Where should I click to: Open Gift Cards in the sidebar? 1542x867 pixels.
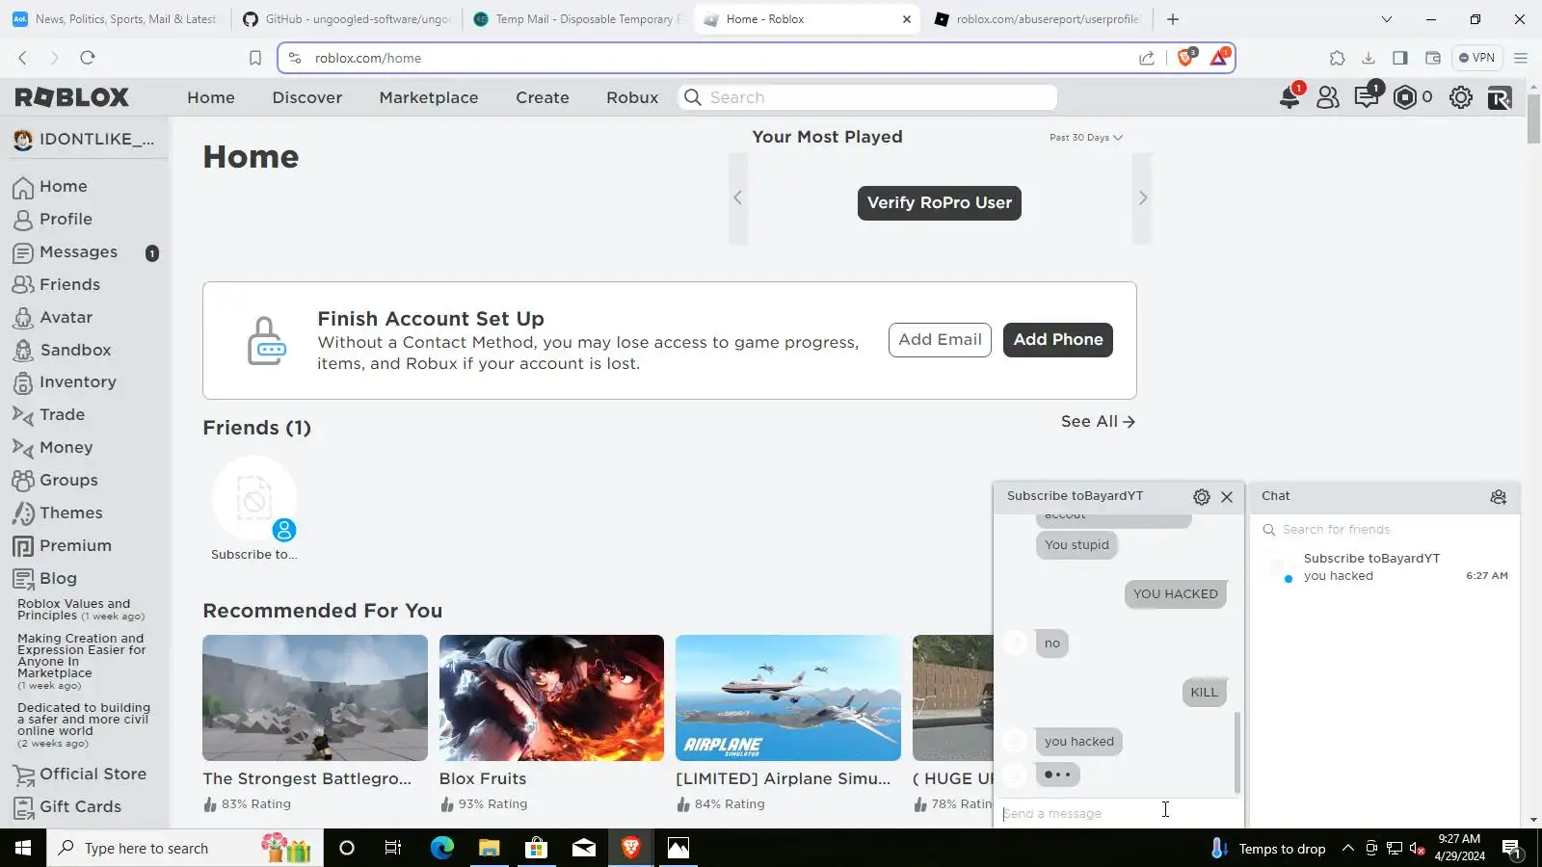(80, 807)
